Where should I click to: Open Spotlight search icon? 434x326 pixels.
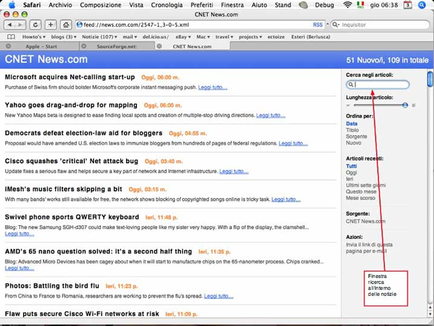[421, 5]
